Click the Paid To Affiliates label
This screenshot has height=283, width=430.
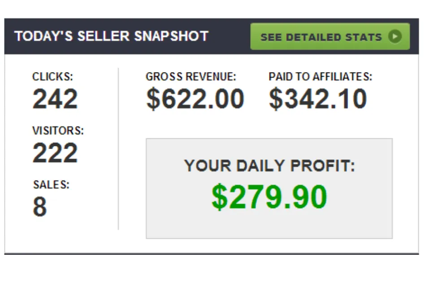click(x=320, y=77)
